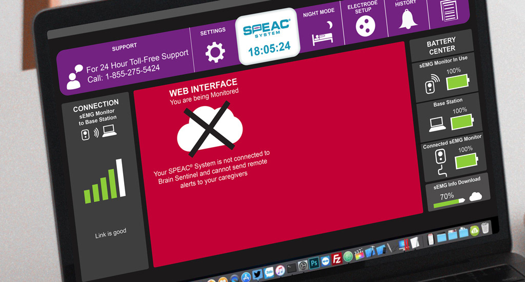
Task: Click the Base Station laptop icon
Action: point(437,124)
